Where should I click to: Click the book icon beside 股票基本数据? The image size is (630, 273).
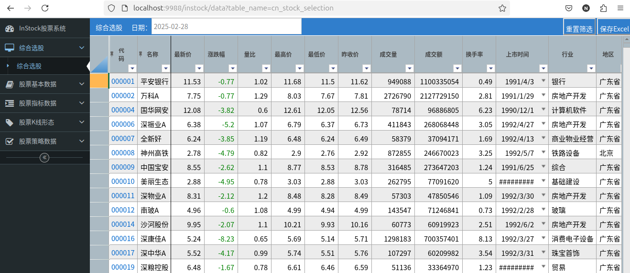[10, 84]
